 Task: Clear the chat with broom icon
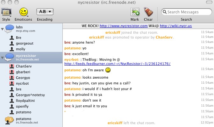(x=148, y=12)
